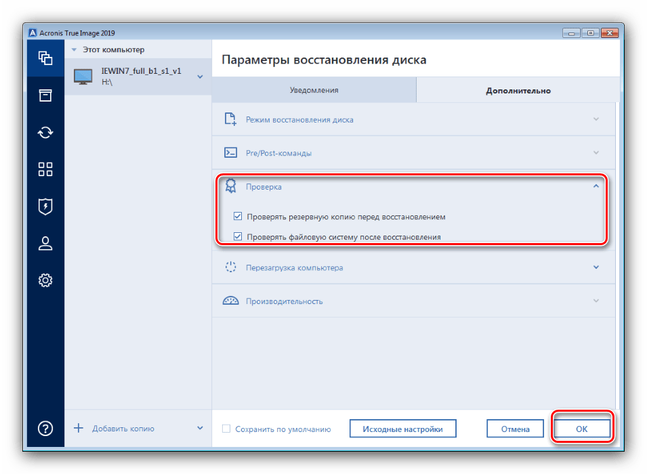Click the Исходные настройки button

(402, 429)
